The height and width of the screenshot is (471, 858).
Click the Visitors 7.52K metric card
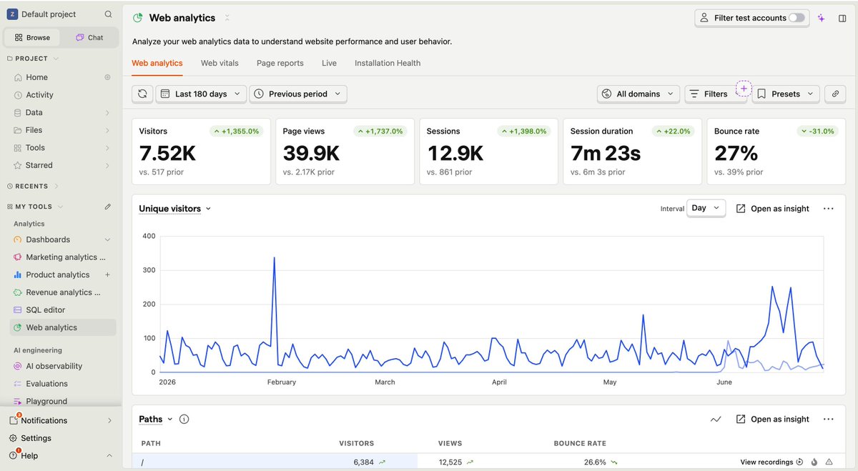pos(201,152)
